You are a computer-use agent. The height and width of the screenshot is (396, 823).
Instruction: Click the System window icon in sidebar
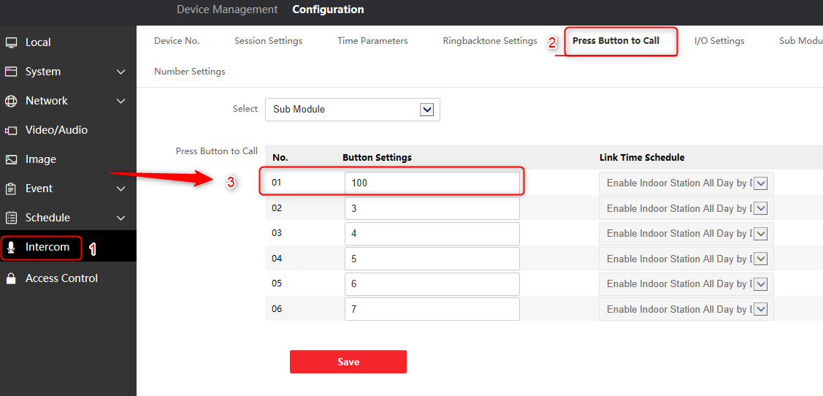(x=11, y=72)
